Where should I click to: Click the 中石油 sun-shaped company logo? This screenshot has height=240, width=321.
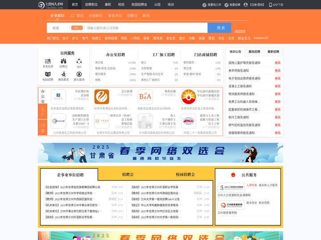(189, 97)
